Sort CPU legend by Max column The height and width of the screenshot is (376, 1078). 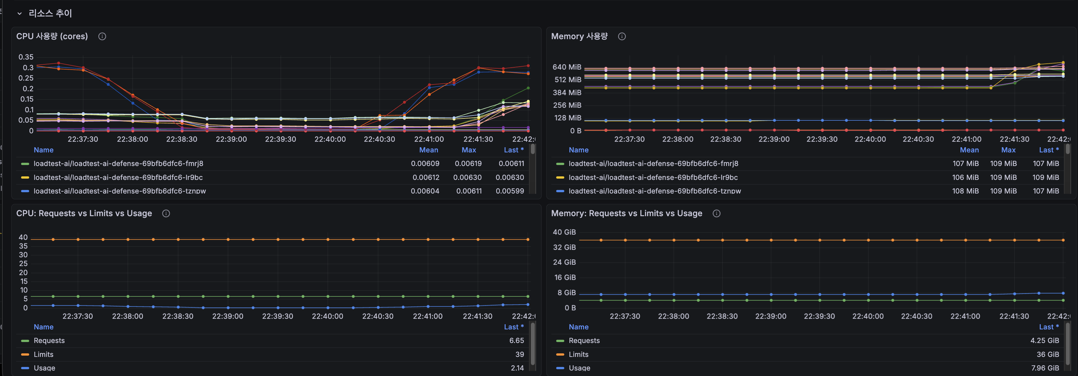tap(469, 150)
